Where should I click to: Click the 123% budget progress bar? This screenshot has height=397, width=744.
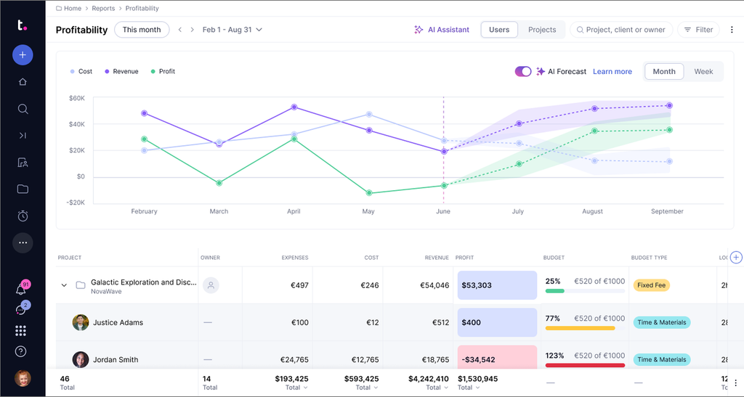[585, 365]
